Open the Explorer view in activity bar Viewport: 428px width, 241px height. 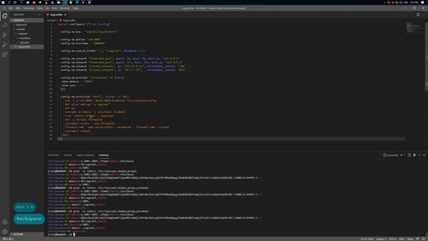click(x=5, y=16)
